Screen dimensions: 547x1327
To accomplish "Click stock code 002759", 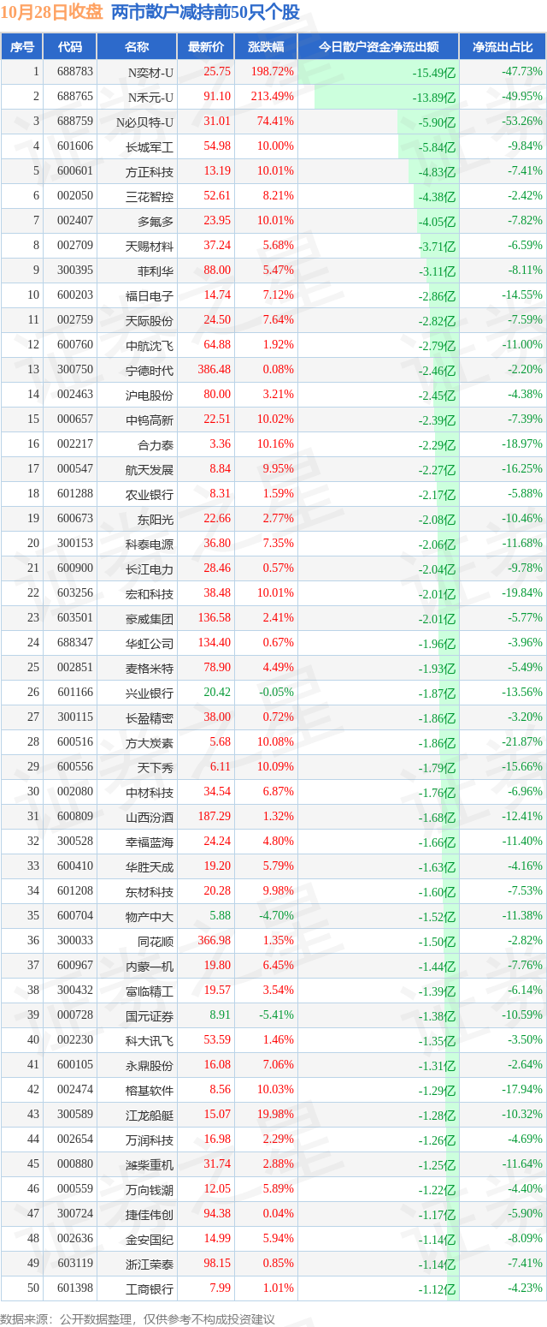I will click(x=75, y=320).
